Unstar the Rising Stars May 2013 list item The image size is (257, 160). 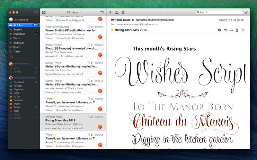tap(89, 117)
